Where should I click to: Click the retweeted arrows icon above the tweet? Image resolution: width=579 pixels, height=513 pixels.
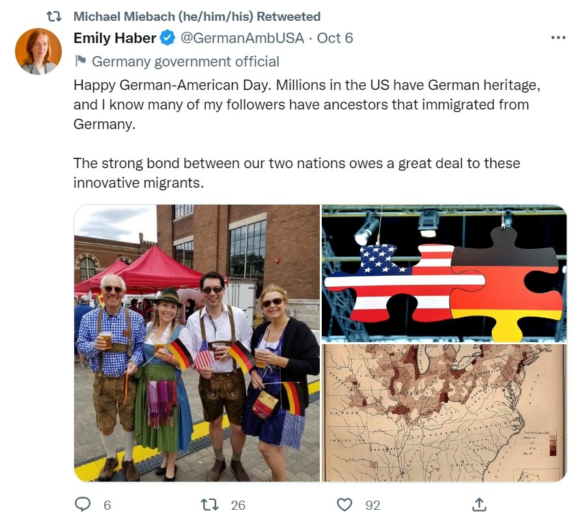(54, 16)
